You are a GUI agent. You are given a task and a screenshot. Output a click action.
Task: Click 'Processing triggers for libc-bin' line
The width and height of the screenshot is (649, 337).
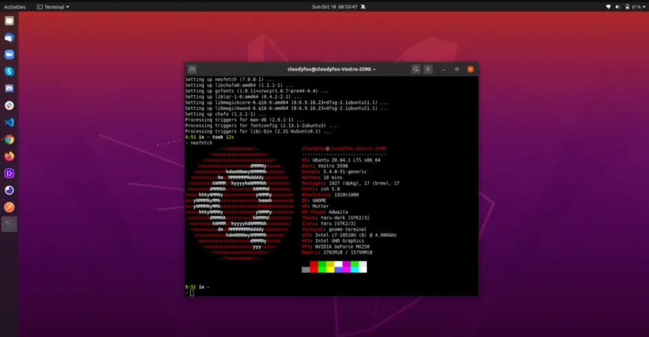tap(258, 132)
